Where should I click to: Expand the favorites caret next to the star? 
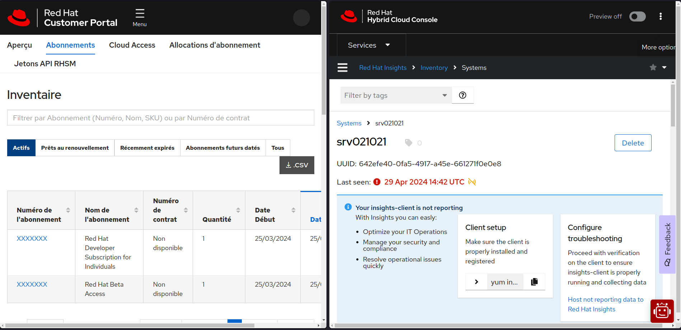click(x=664, y=67)
